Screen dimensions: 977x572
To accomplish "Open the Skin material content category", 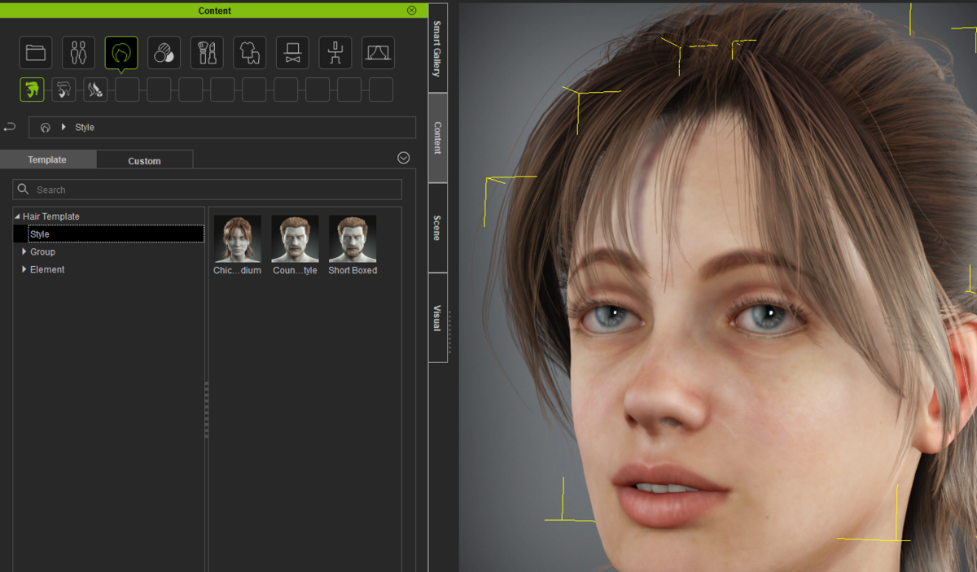I will [164, 53].
